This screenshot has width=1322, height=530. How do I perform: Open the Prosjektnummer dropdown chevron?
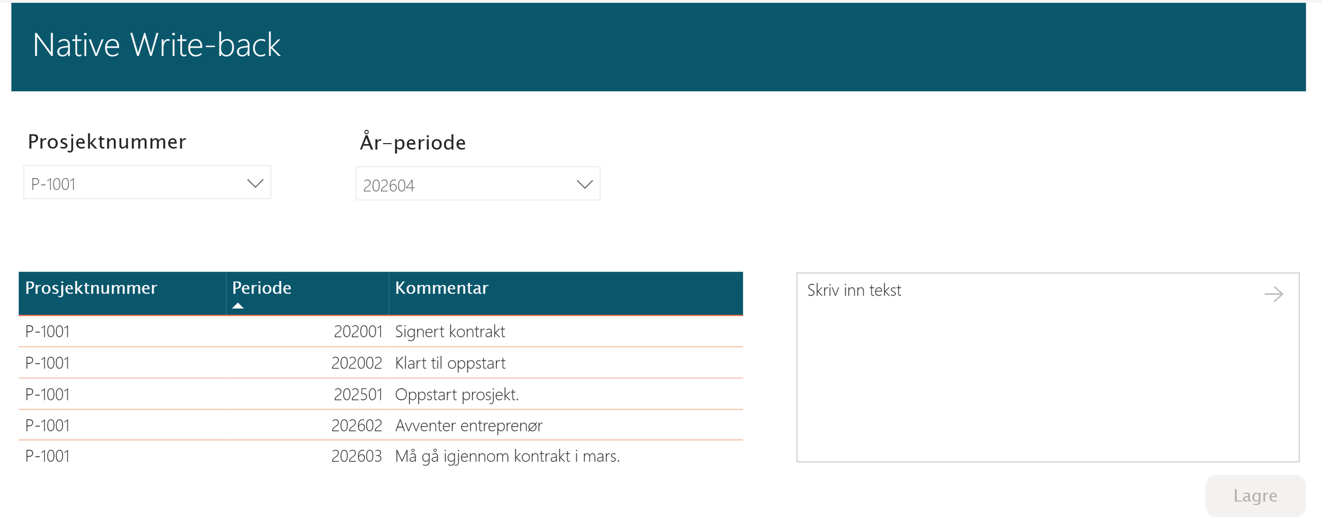tap(255, 183)
